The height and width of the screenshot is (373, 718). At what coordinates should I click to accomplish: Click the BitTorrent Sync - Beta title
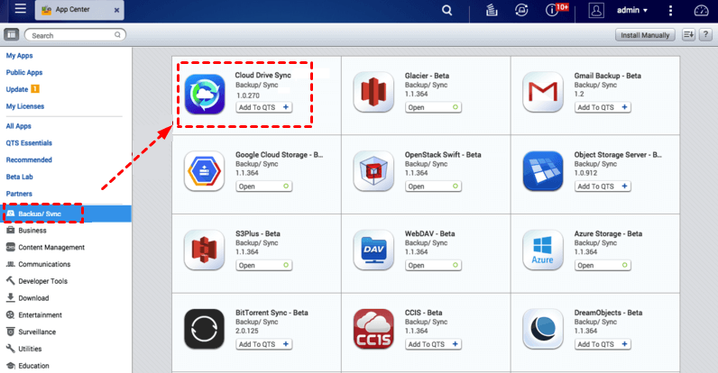tap(272, 313)
